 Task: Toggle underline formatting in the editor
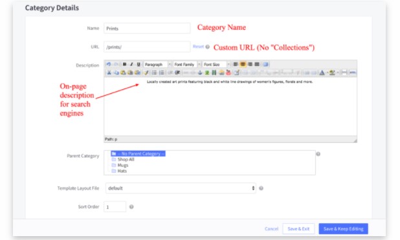click(x=139, y=64)
